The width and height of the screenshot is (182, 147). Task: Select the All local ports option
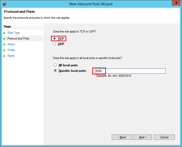[x=55, y=65]
